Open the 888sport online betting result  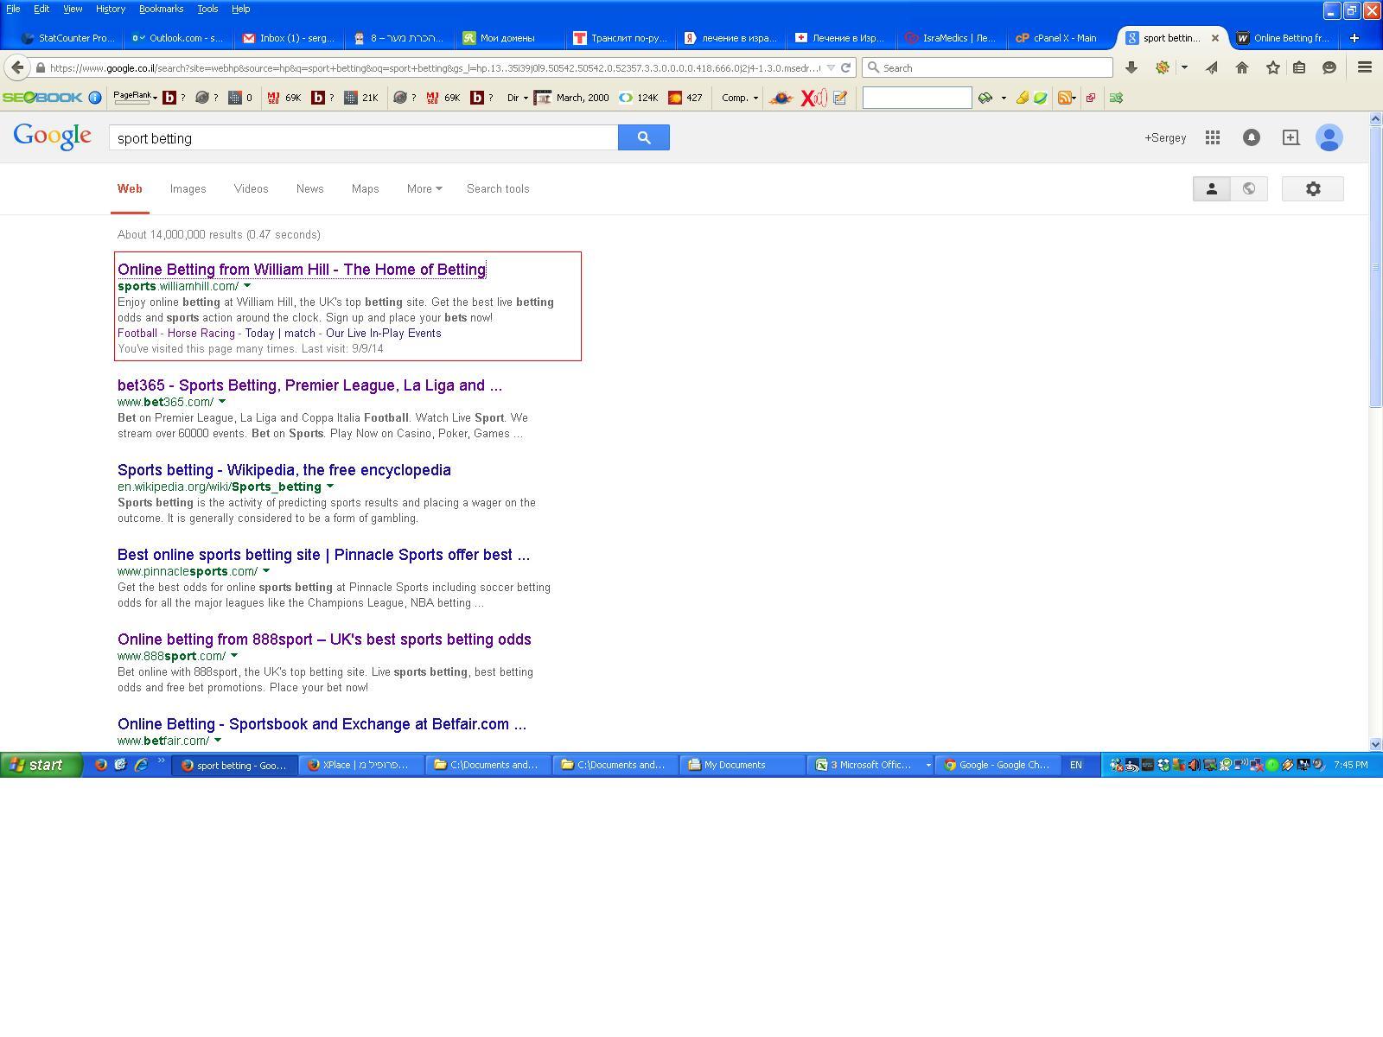[x=324, y=639]
